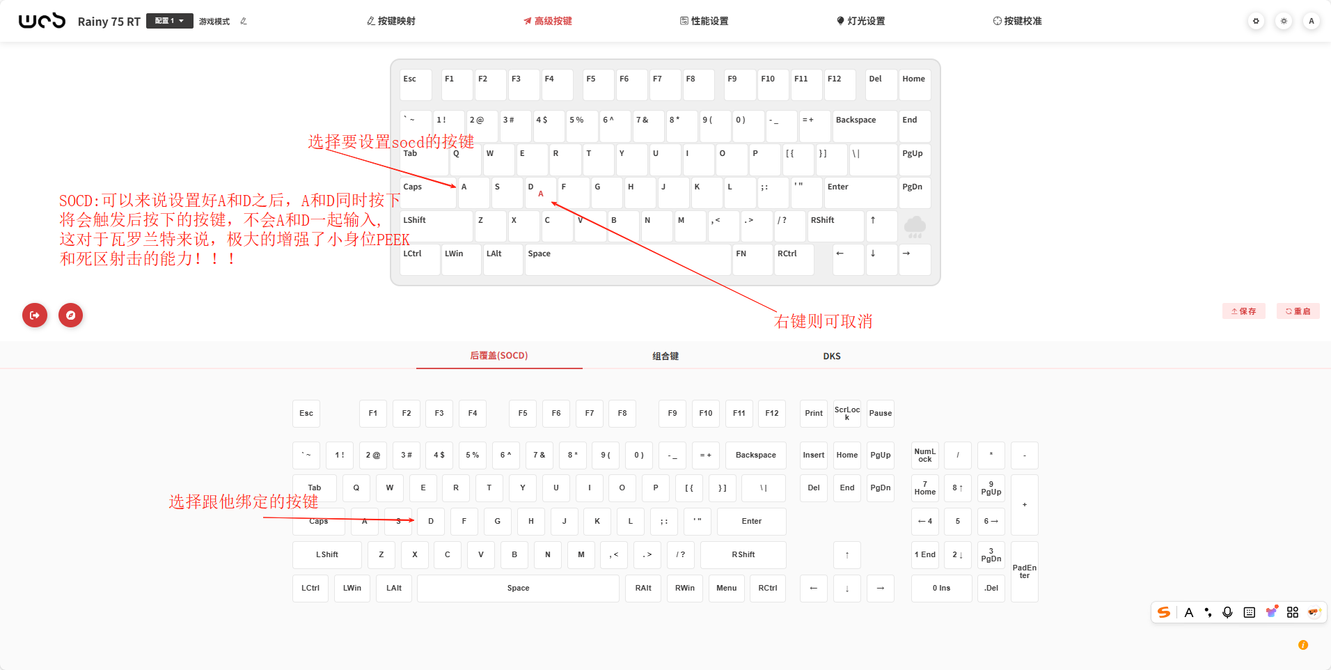
Task: Choose the numpad .Del key
Action: pos(991,589)
